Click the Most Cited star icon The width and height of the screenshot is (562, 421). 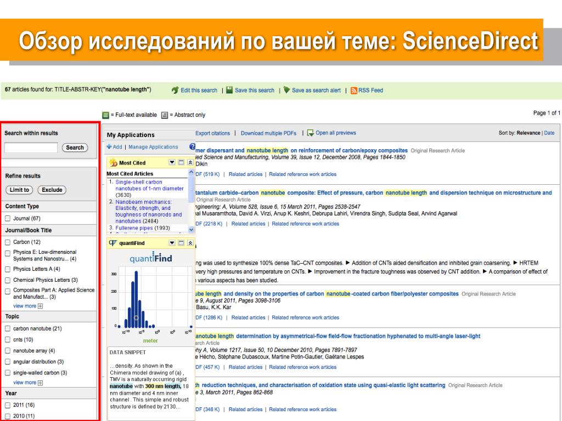[x=113, y=162]
